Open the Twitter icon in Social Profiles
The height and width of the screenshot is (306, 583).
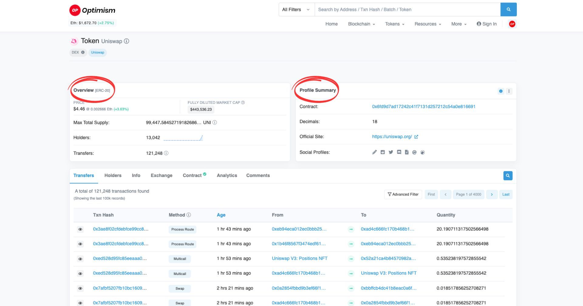tap(391, 152)
